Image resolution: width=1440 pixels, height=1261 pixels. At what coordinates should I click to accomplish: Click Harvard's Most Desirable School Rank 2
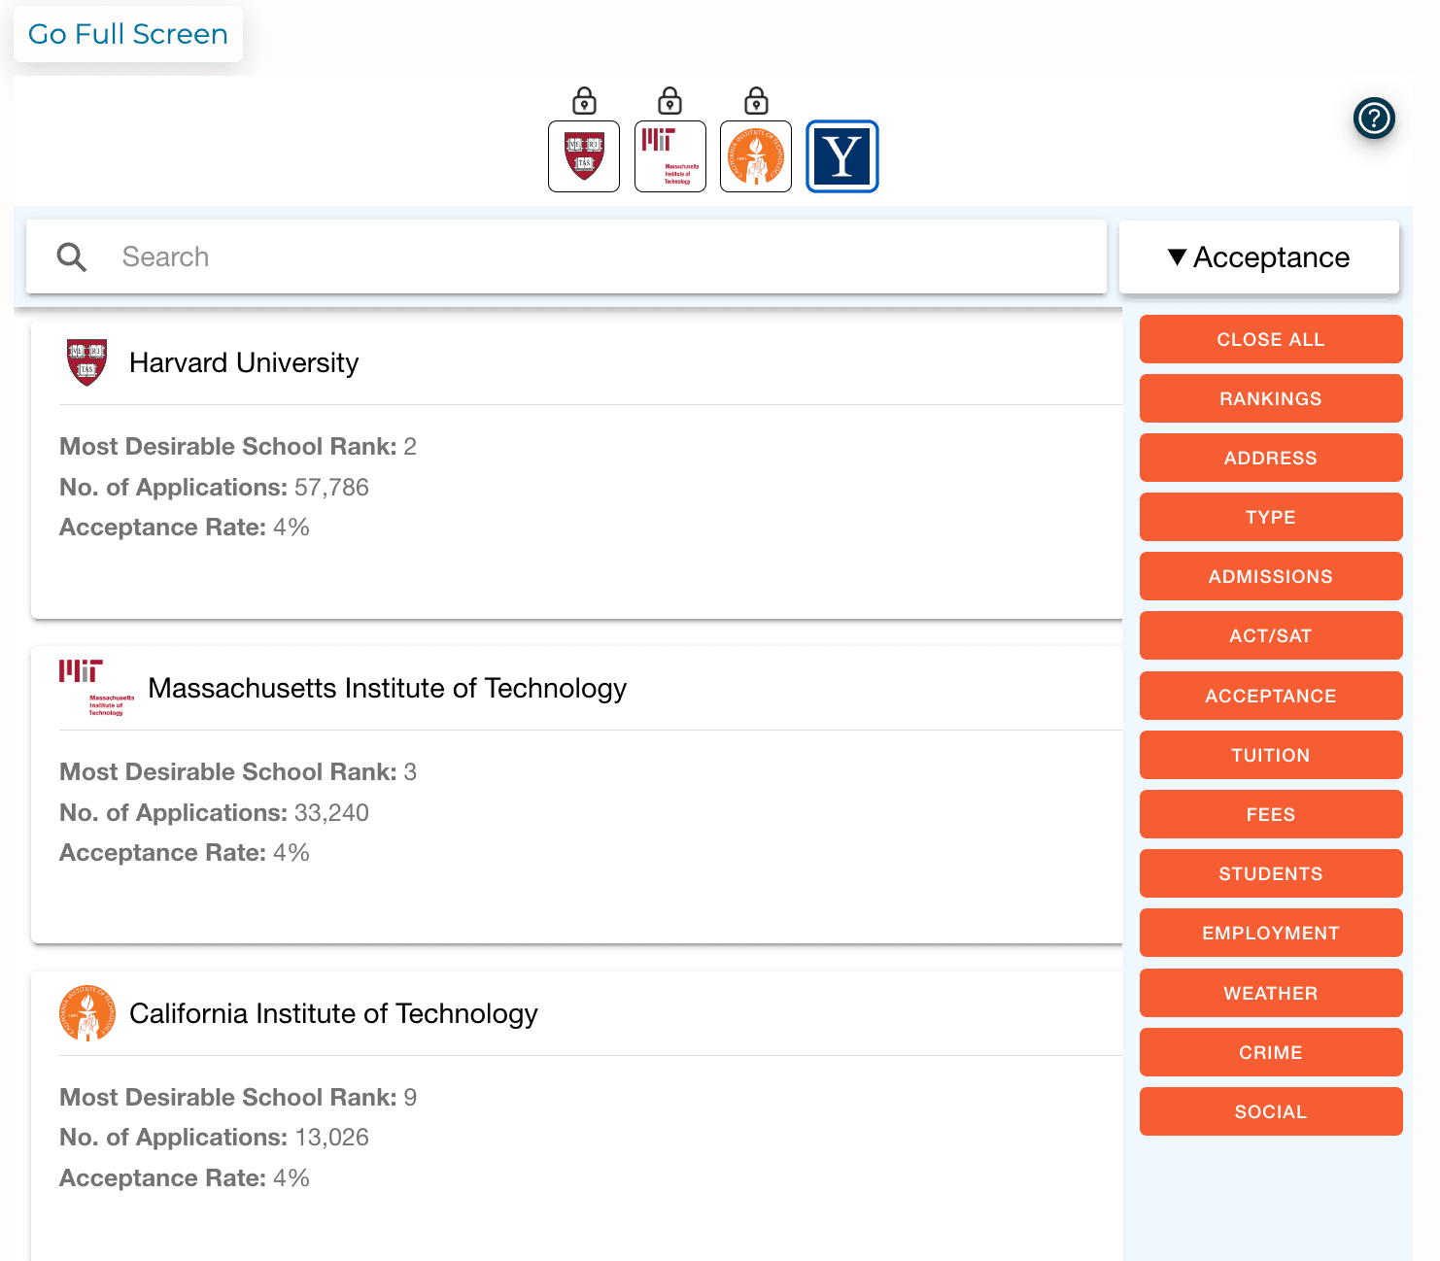click(x=238, y=446)
